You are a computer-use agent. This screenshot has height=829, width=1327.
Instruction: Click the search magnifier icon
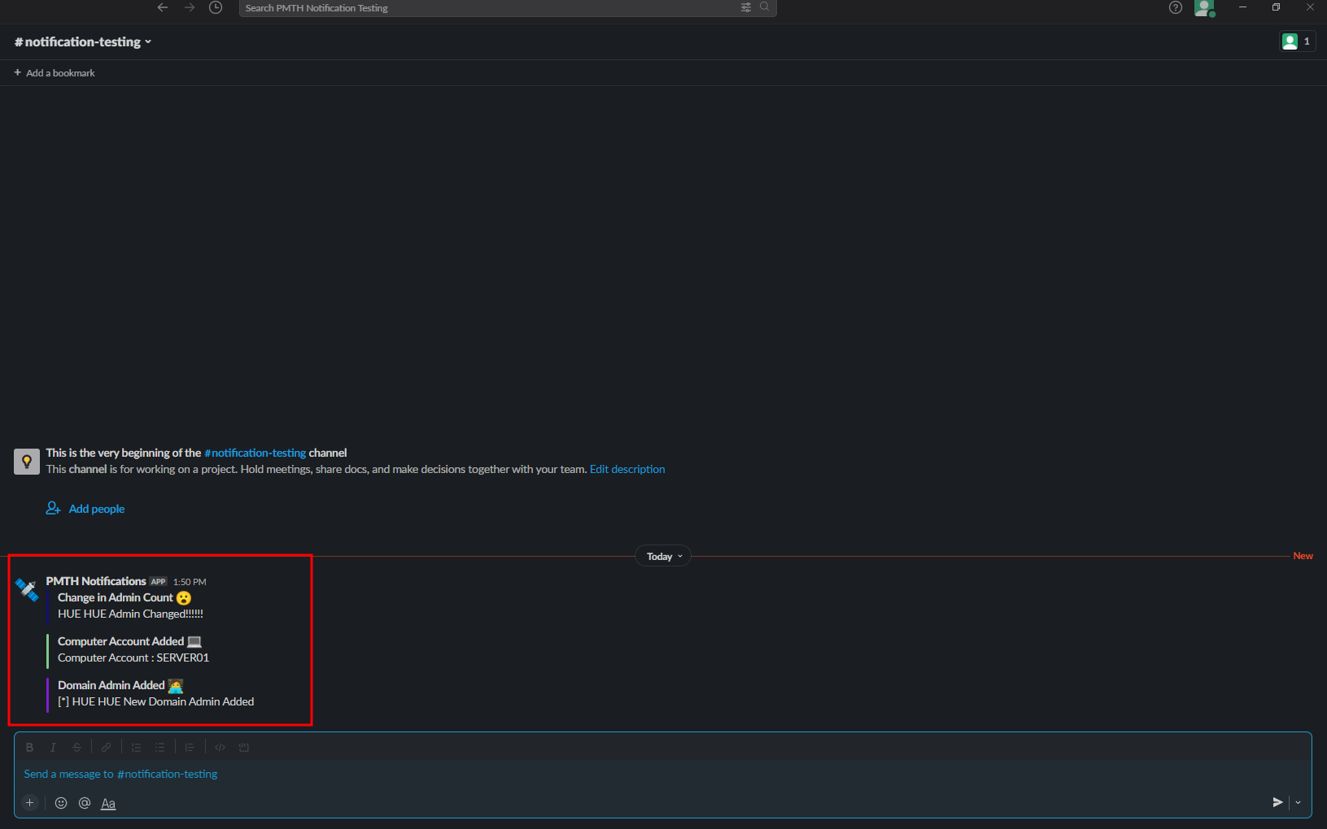tap(765, 7)
